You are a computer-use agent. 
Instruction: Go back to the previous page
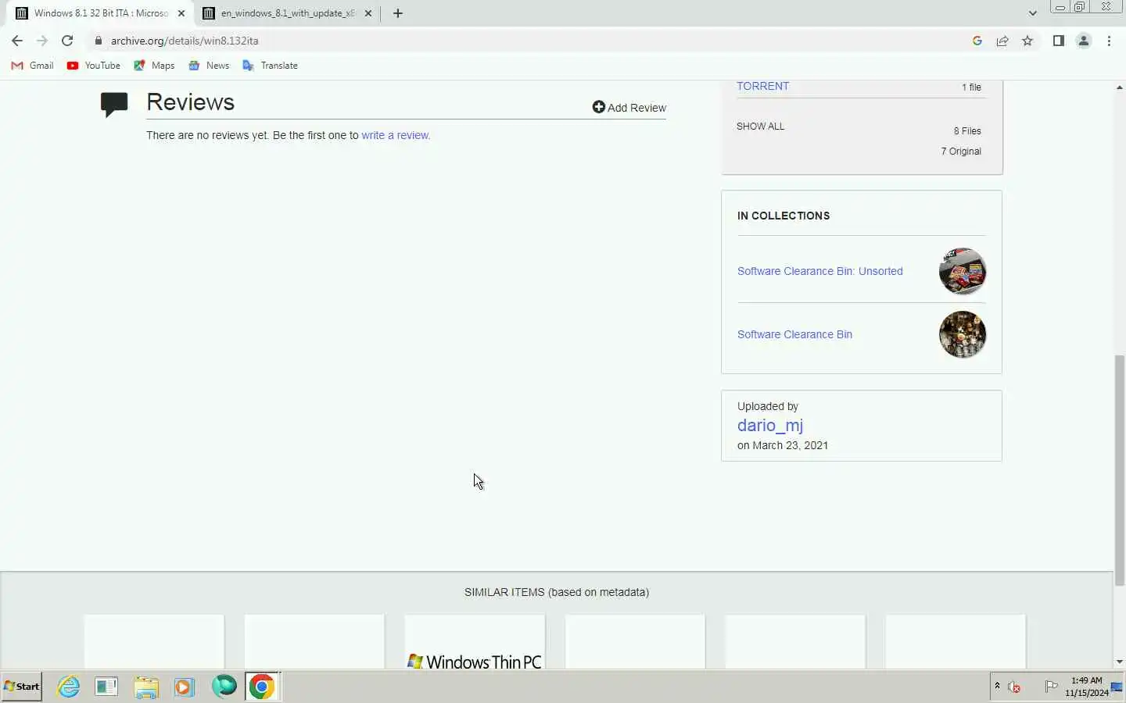click(x=17, y=41)
